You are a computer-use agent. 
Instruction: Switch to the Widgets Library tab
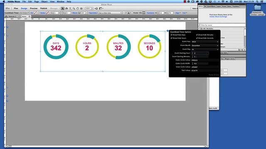[230, 59]
